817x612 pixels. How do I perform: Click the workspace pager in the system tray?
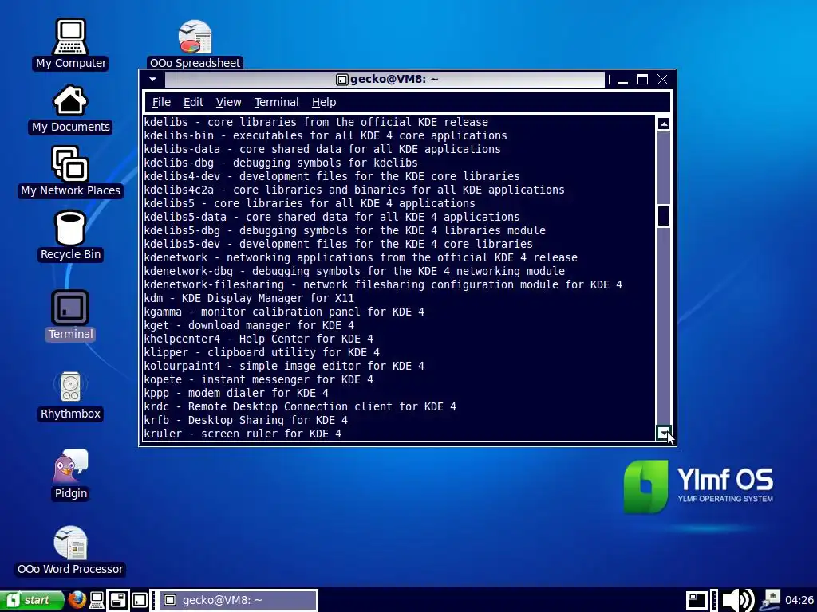[697, 600]
